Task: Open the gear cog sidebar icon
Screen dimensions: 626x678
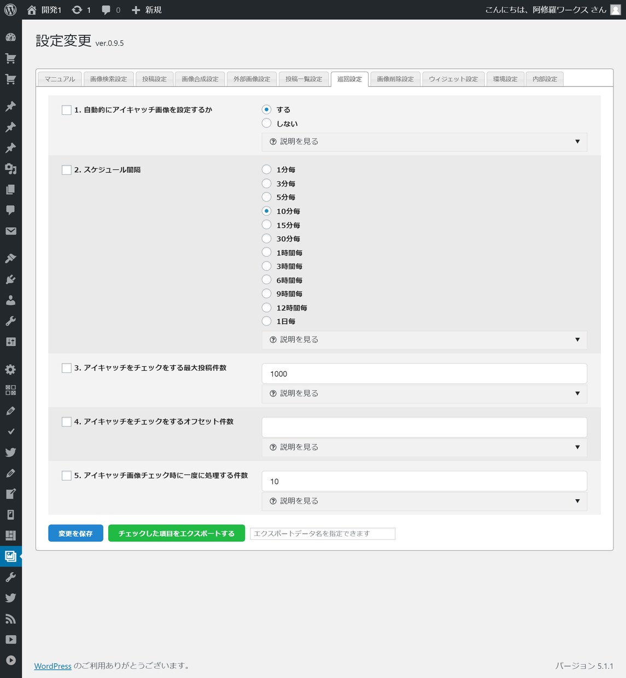Action: 10,369
